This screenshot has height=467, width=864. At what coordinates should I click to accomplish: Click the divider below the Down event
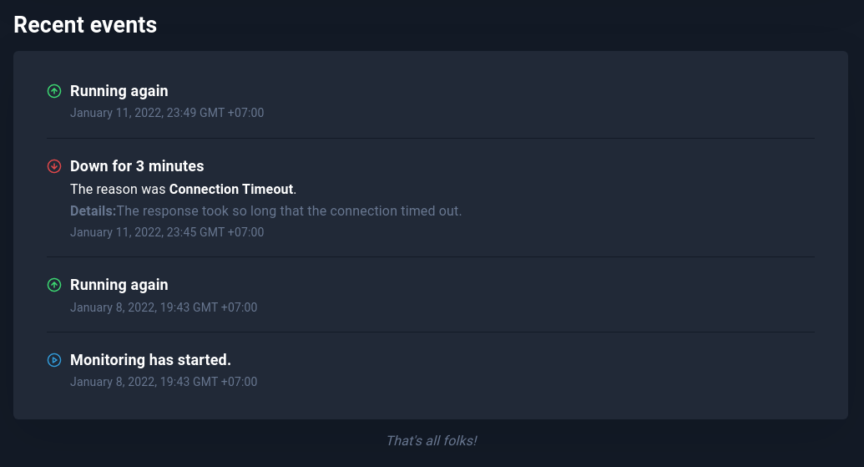[431, 257]
